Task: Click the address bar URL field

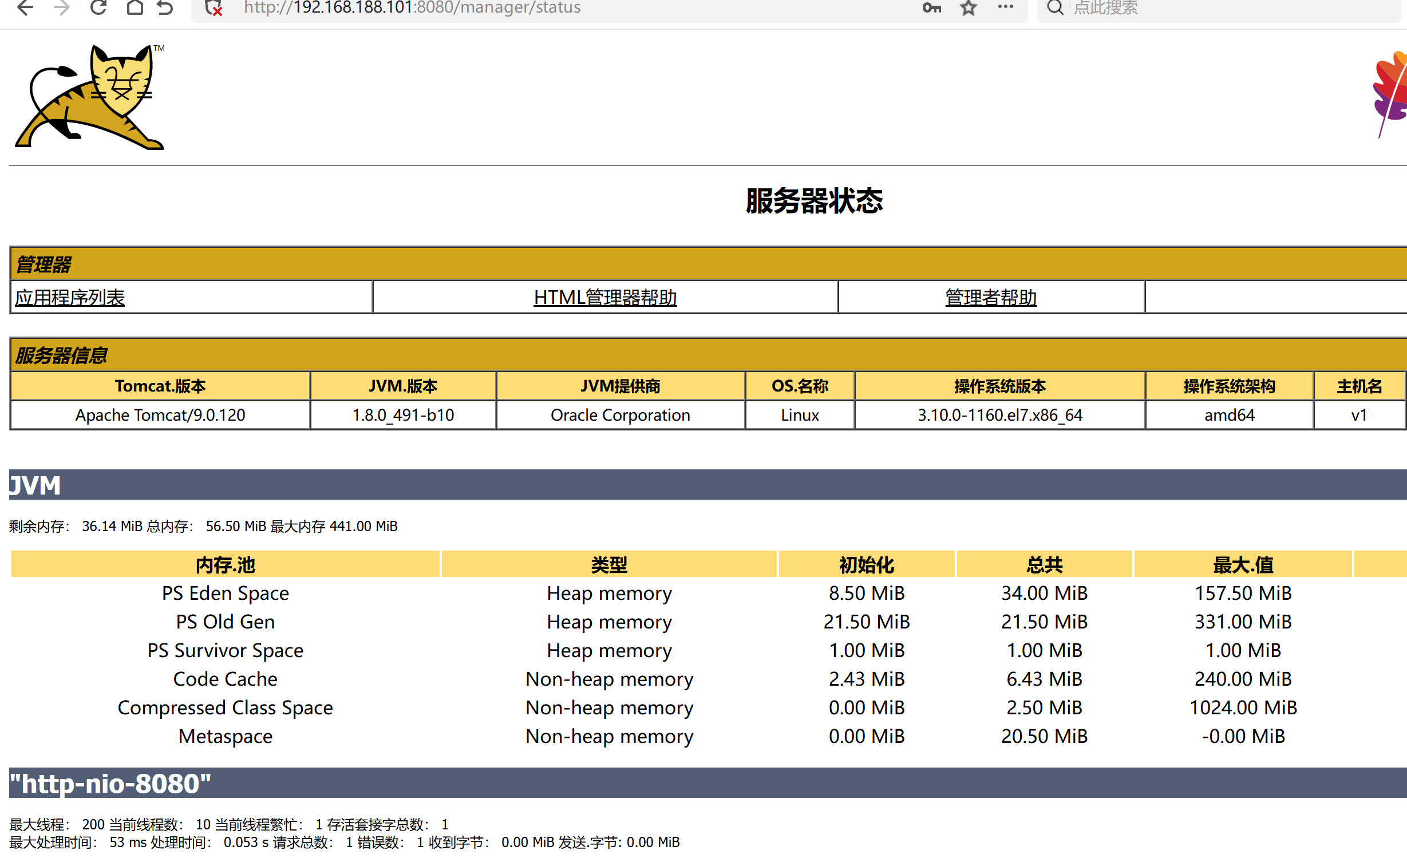Action: [572, 8]
